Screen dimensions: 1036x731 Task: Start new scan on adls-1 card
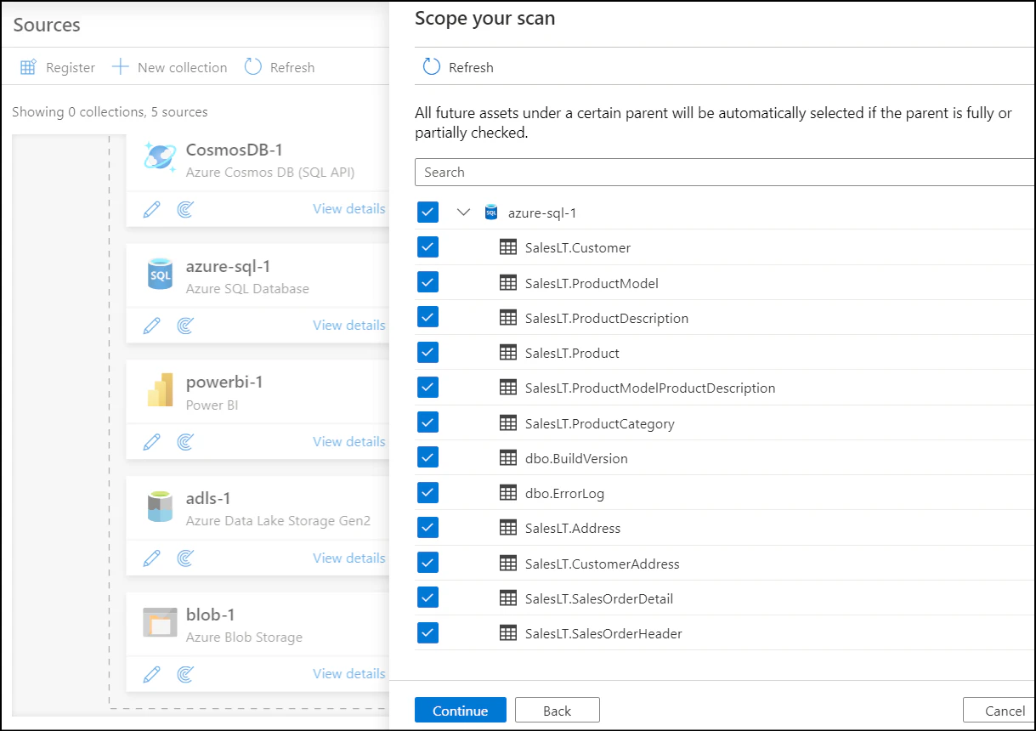point(185,558)
